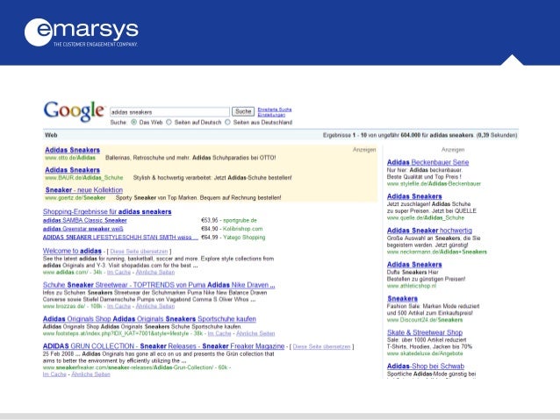Click the search box containing adidas sneakers
The width and height of the screenshot is (560, 420).
[169, 112]
